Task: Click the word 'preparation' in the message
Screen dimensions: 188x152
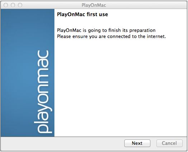Action: 143,30
